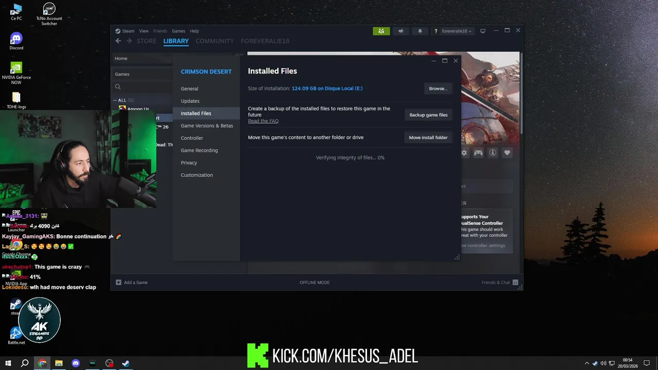The height and width of the screenshot is (370, 658).
Task: Click Move install folder
Action: [428, 137]
